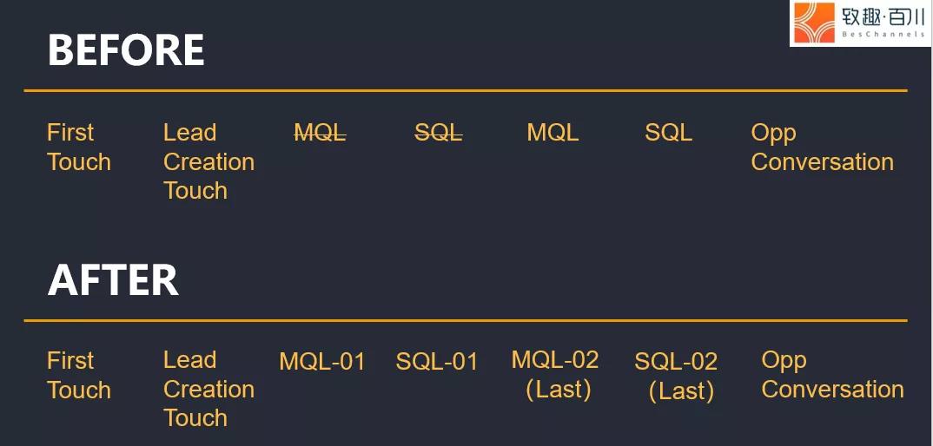933x446 pixels.
Task: Click the orange divider line below BEFORE
Action: (466, 90)
